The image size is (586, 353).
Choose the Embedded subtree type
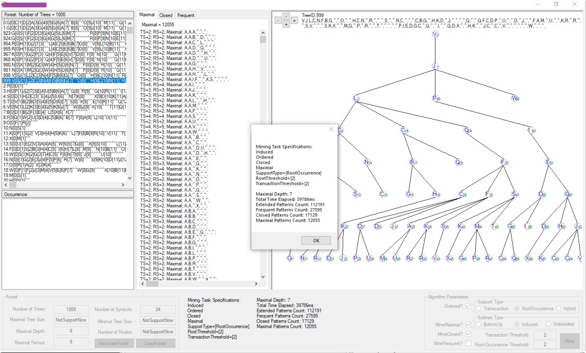pyautogui.click(x=549, y=325)
